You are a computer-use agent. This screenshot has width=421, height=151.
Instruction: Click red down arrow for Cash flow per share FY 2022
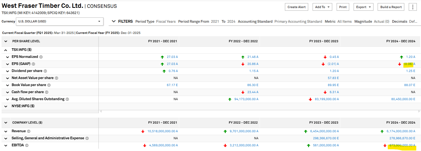coord(243,92)
